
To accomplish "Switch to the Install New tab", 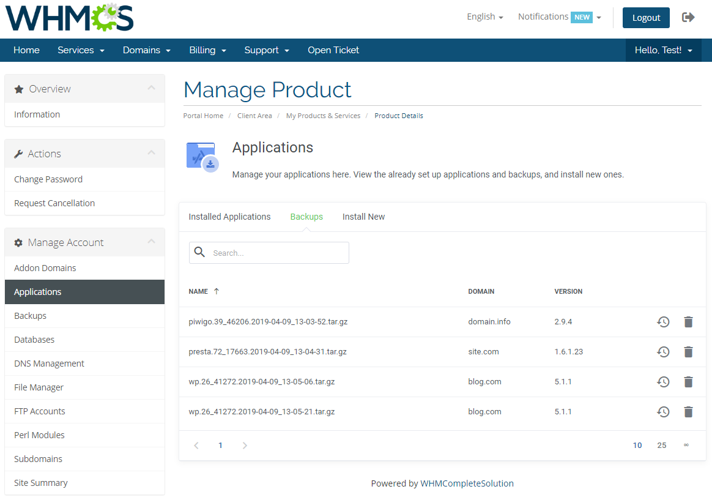I will coord(363,216).
